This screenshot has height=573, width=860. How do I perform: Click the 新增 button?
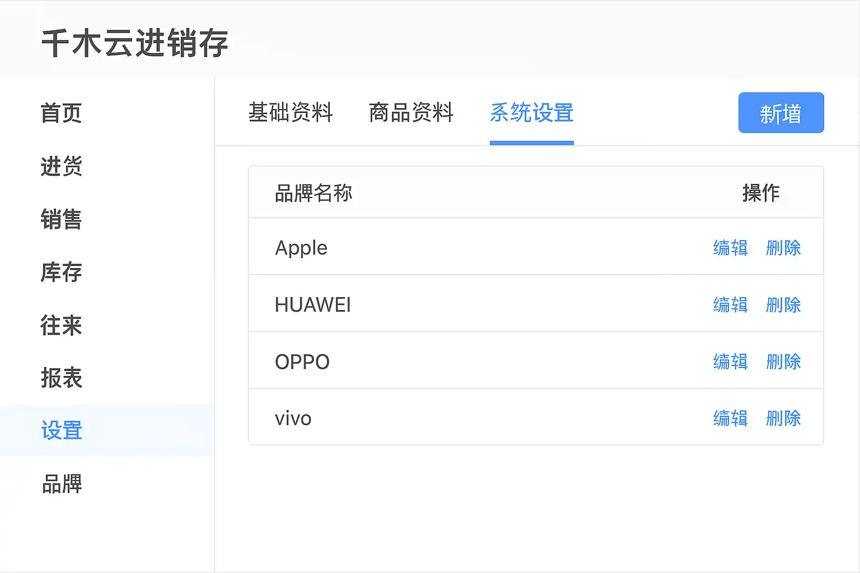780,113
